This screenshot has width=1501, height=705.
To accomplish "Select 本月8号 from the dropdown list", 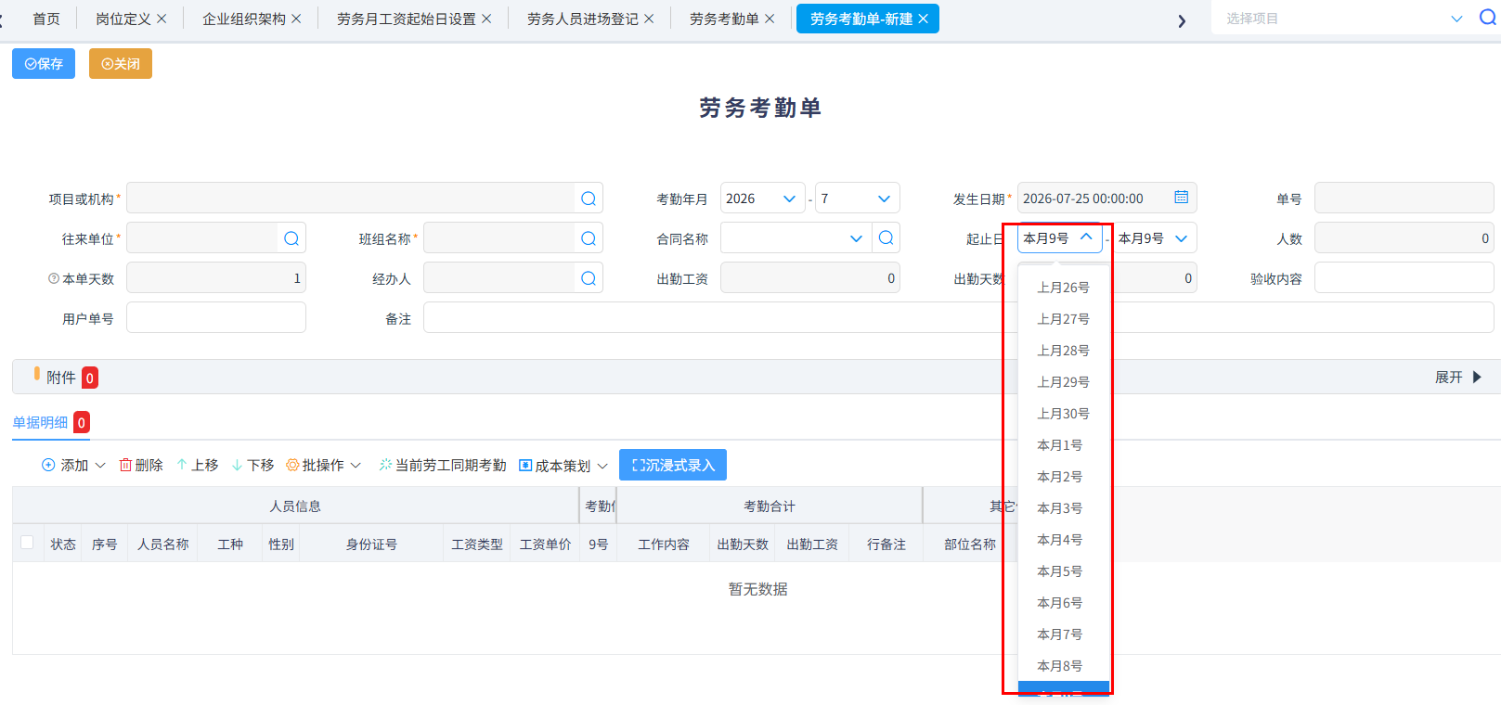I will click(x=1064, y=666).
